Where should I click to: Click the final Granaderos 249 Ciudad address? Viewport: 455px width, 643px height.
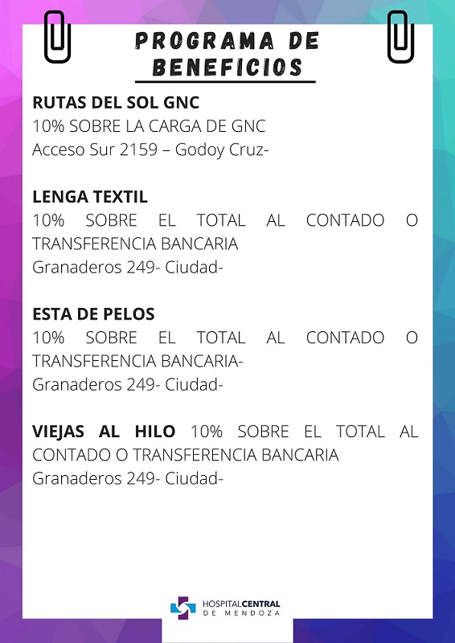coord(128,478)
